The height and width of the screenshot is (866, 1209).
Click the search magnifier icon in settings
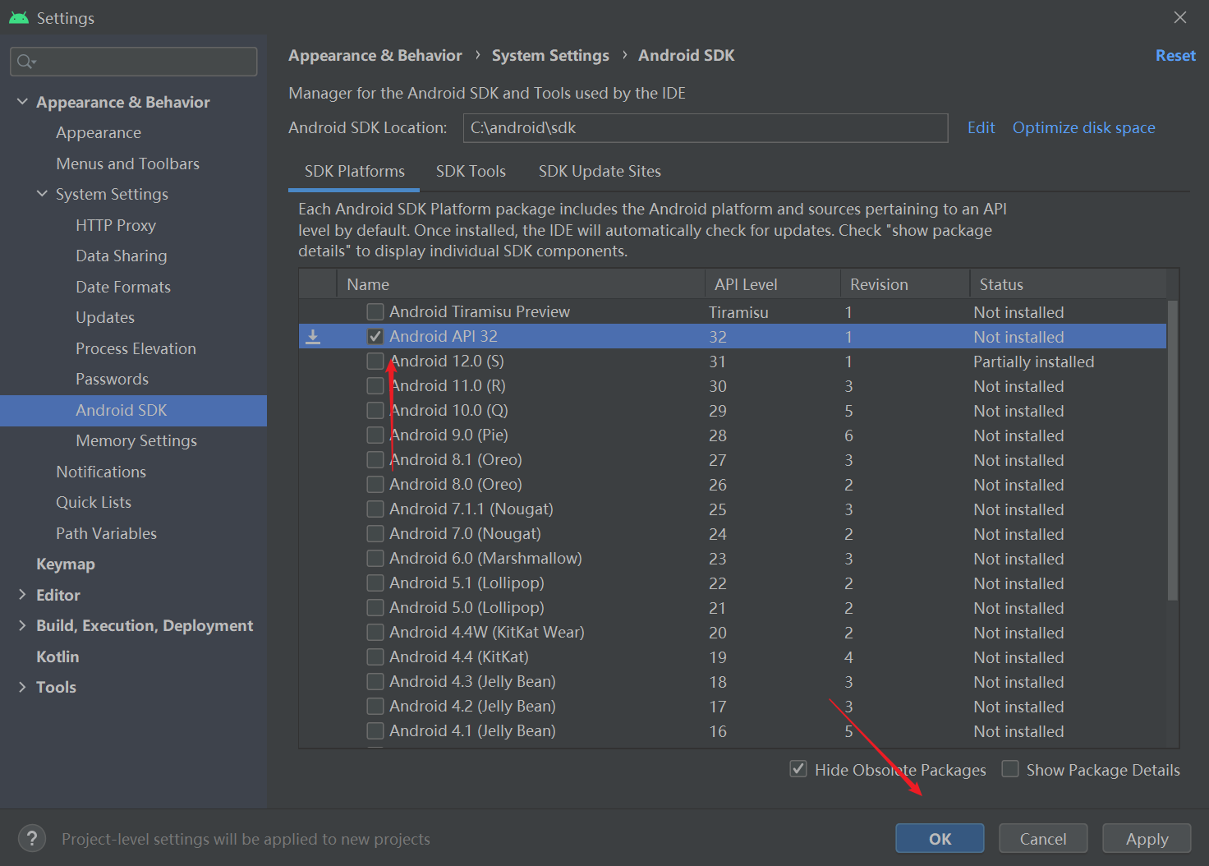(25, 62)
